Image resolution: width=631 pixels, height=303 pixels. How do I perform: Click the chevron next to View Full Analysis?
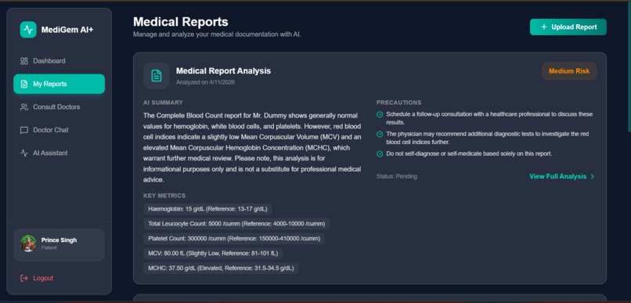coord(592,177)
